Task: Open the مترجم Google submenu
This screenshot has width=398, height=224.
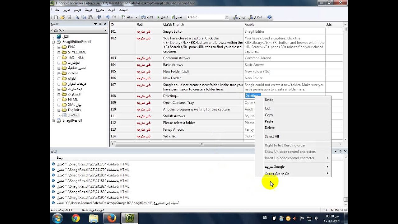Action: tap(293, 167)
